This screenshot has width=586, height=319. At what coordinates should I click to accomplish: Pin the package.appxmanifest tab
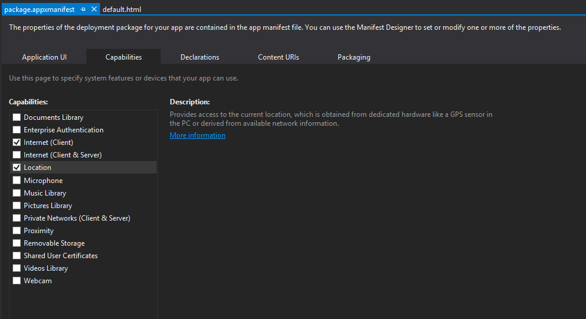tap(83, 10)
